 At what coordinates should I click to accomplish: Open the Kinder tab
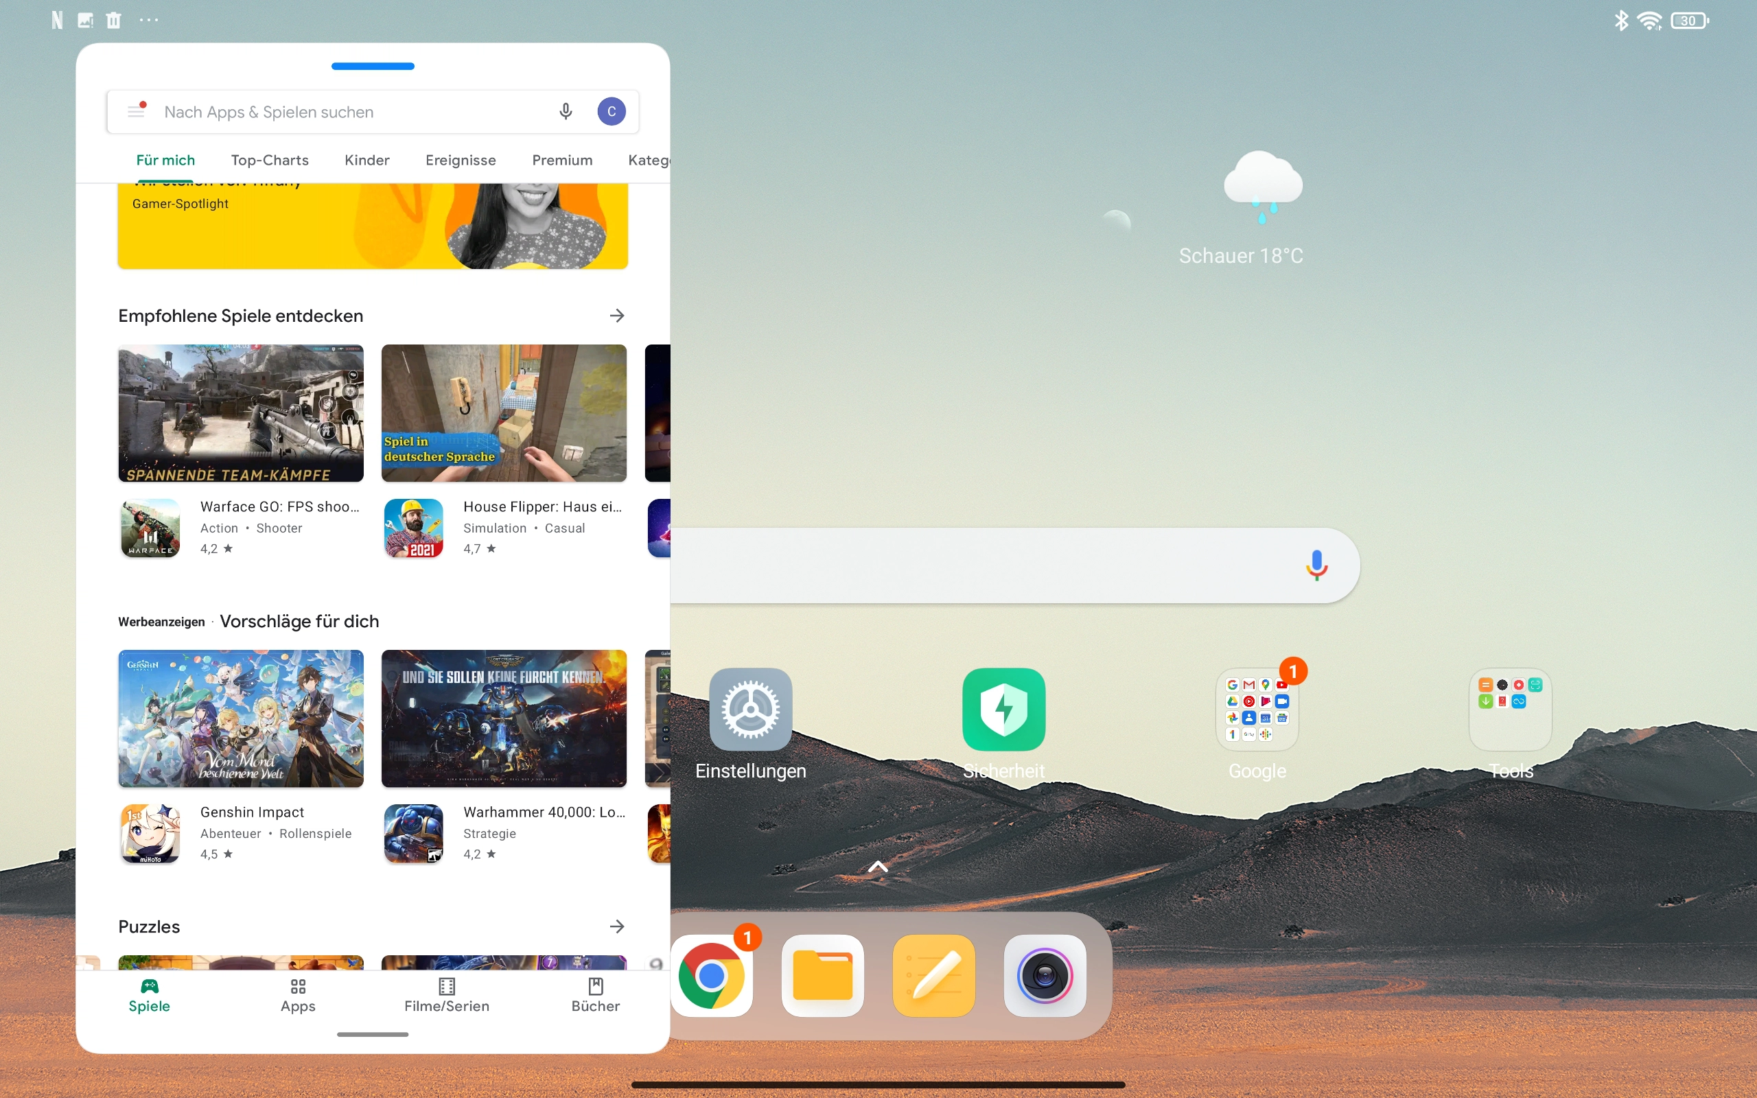[366, 160]
